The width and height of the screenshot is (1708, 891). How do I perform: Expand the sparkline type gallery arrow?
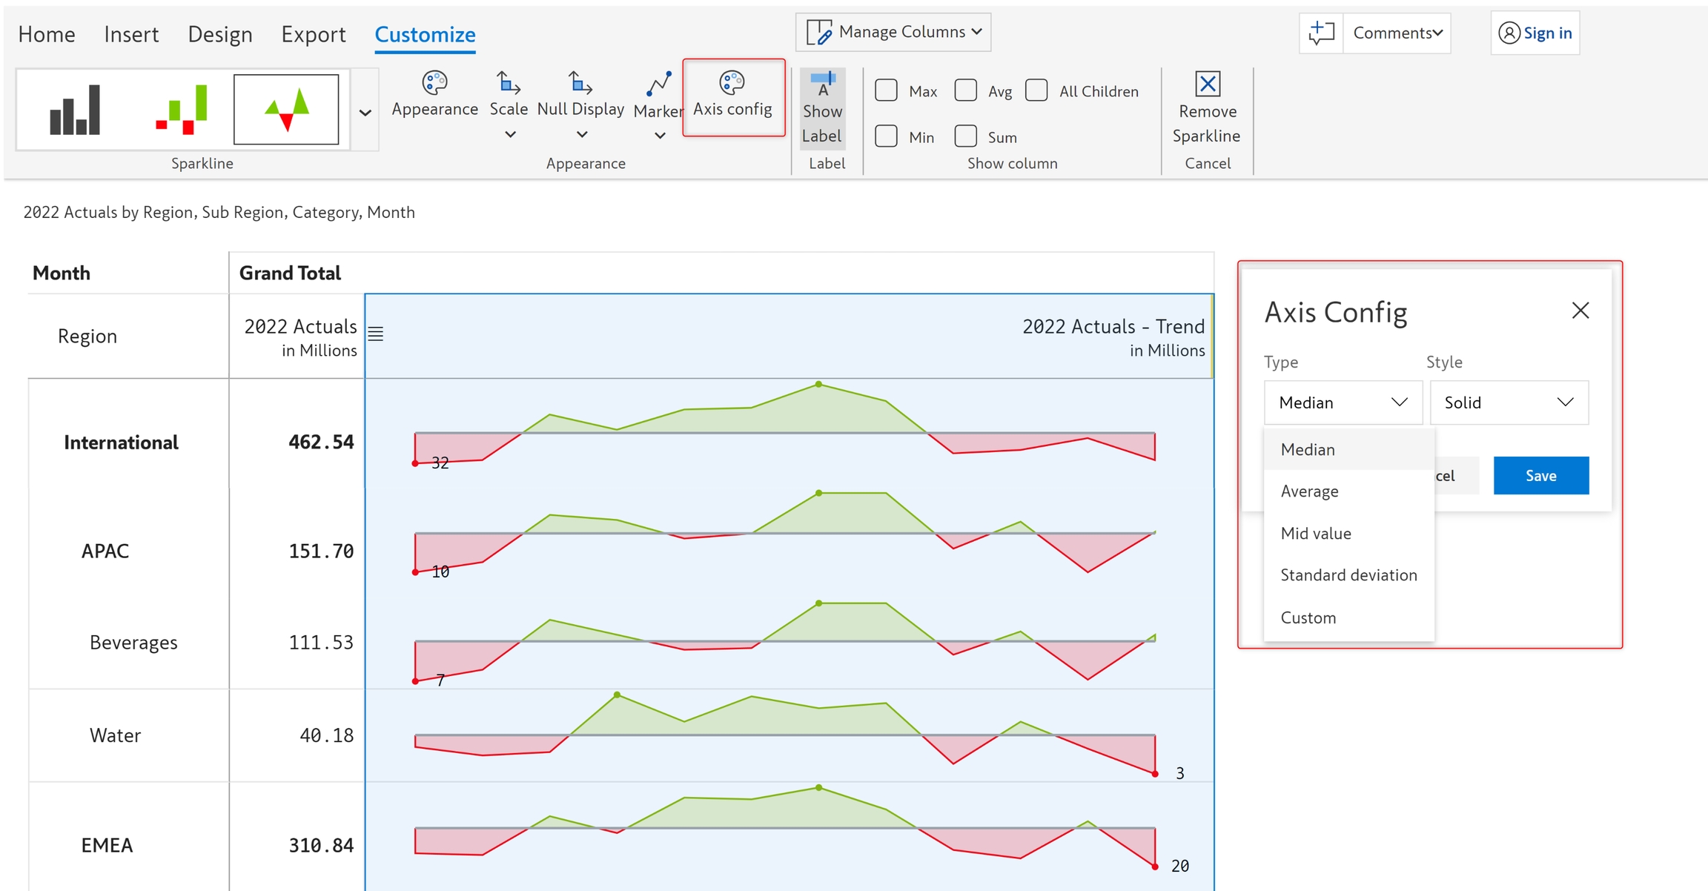click(365, 113)
